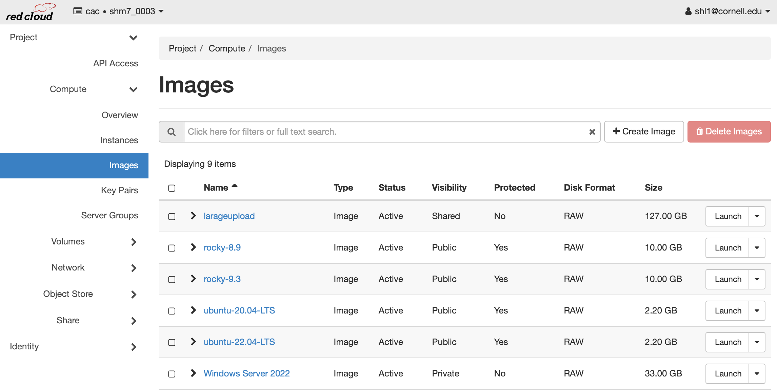Expand details chevron for rocky-8.9 row
This screenshot has width=777, height=390.
point(193,247)
